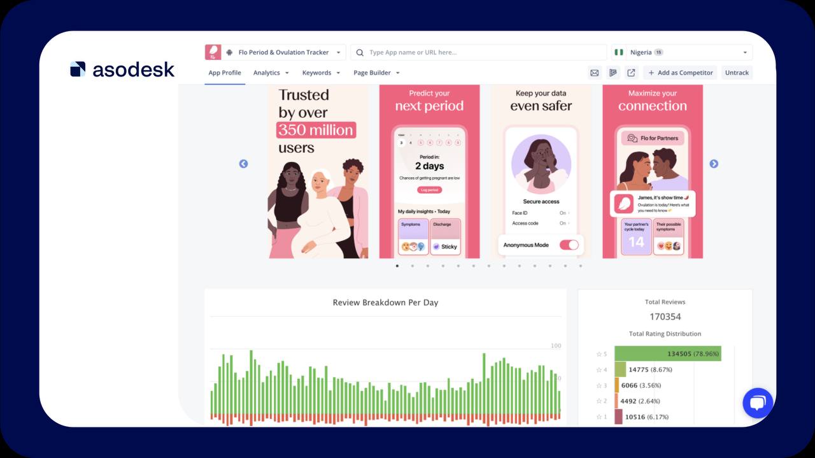Select the first carousel pagination dot

[x=397, y=266]
